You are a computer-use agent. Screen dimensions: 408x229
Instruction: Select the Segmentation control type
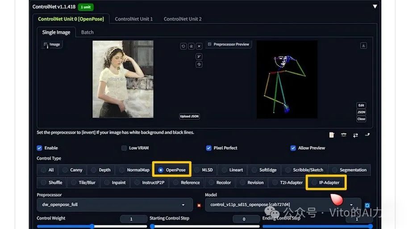[x=350, y=170]
